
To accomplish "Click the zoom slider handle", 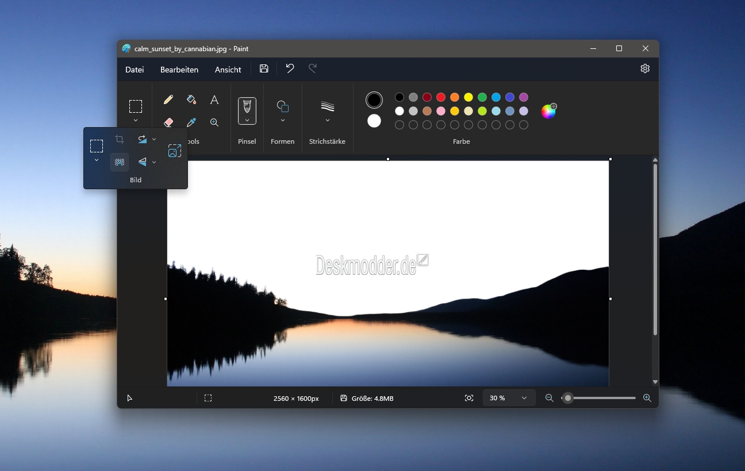I will pos(568,398).
